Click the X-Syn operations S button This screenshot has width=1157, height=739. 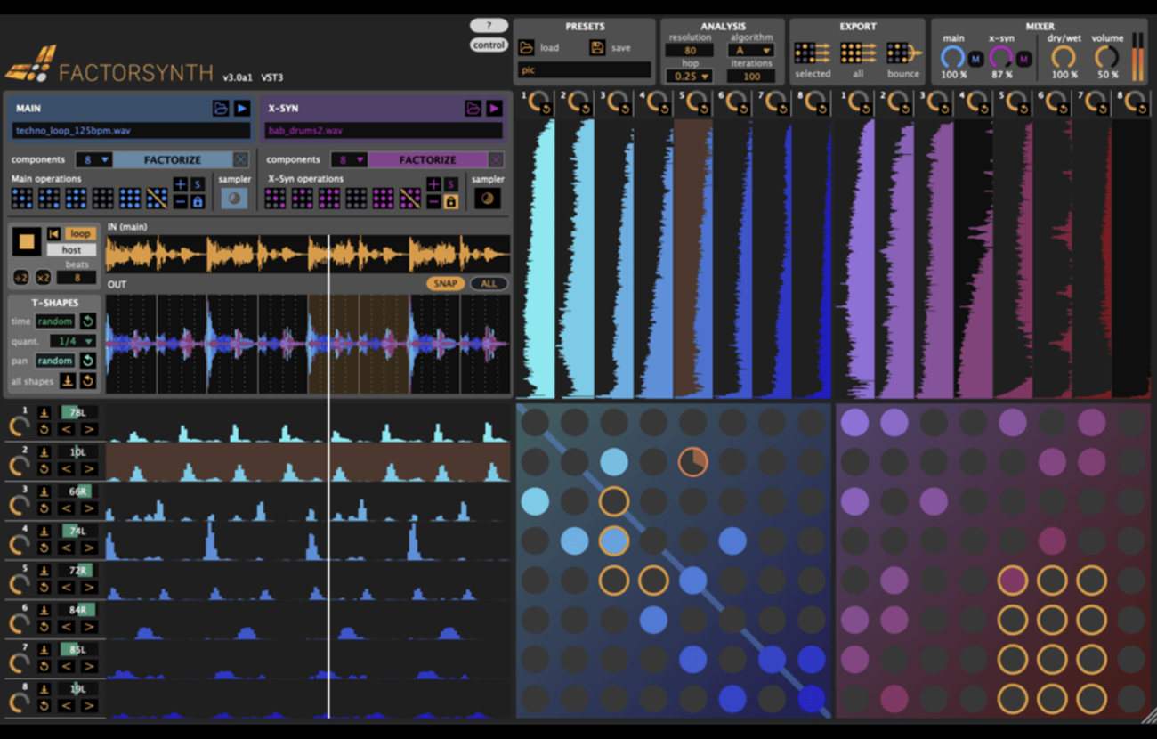[451, 184]
